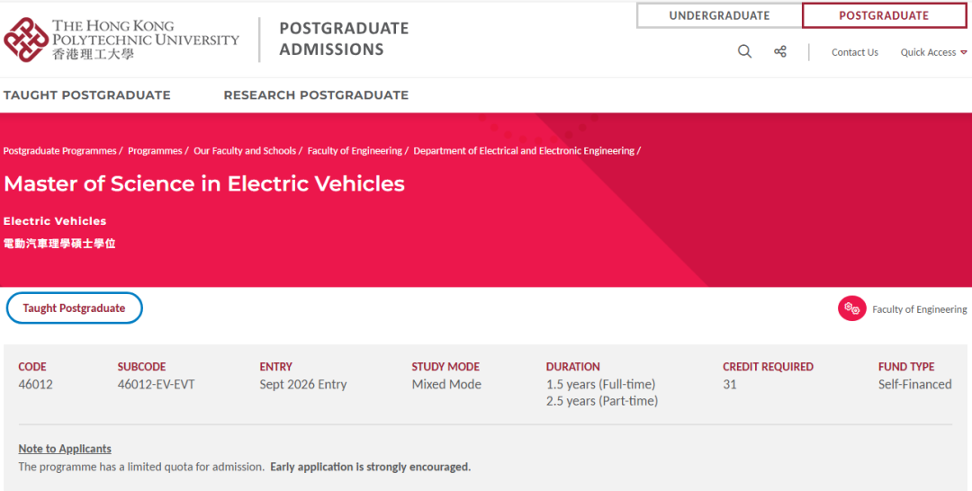
Task: Open Department of Electrical and Electronic Engineering breadcrumb
Action: pos(524,150)
